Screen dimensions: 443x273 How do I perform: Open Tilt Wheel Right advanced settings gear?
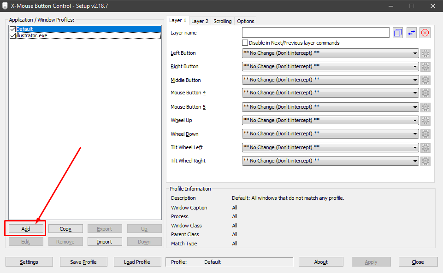425,161
